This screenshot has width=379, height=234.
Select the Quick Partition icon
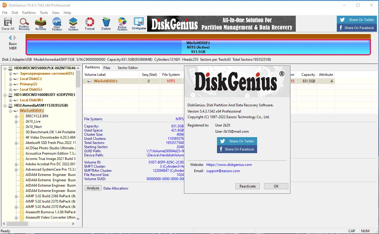pos(57,24)
